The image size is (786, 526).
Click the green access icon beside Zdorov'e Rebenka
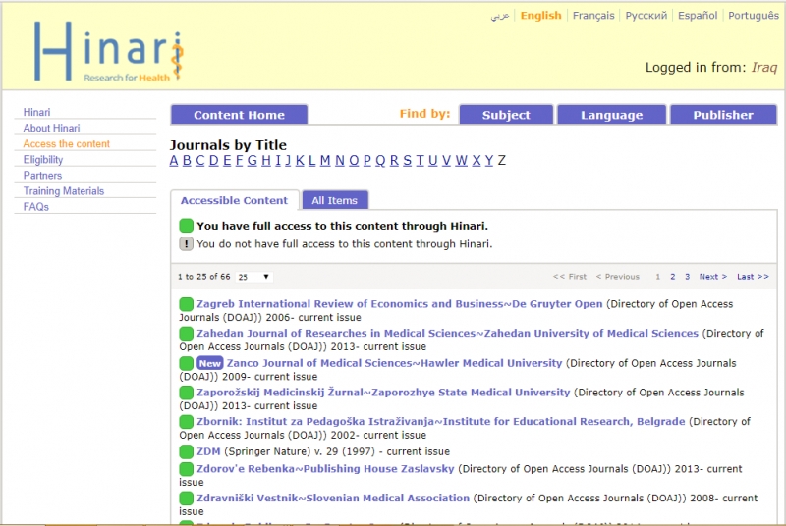(186, 469)
